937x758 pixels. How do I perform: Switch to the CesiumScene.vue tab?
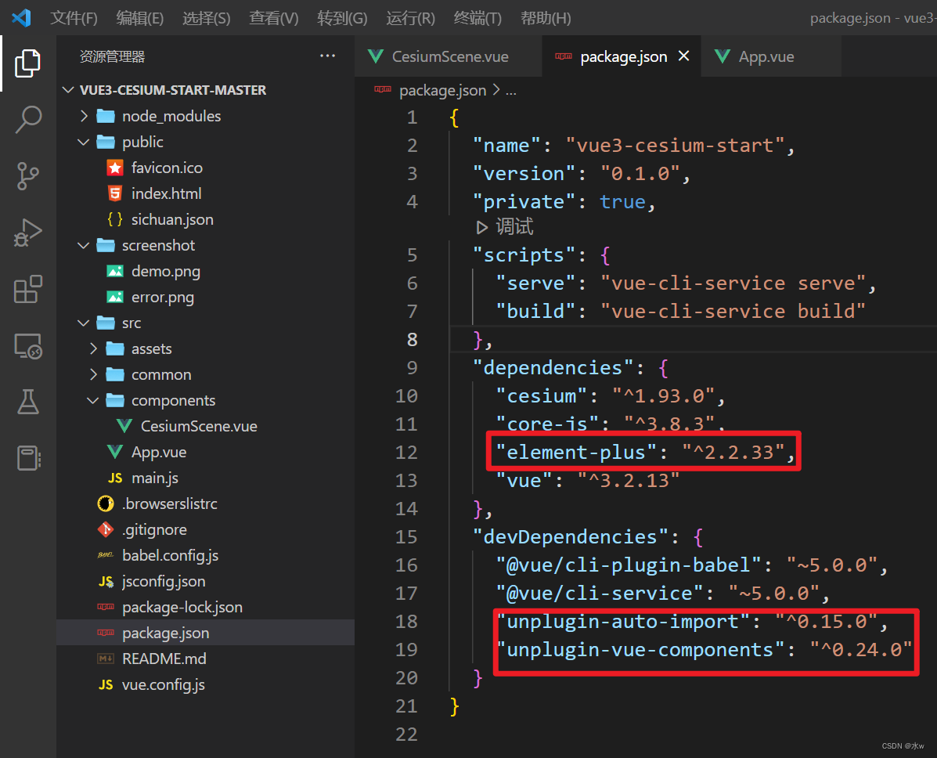click(x=449, y=56)
